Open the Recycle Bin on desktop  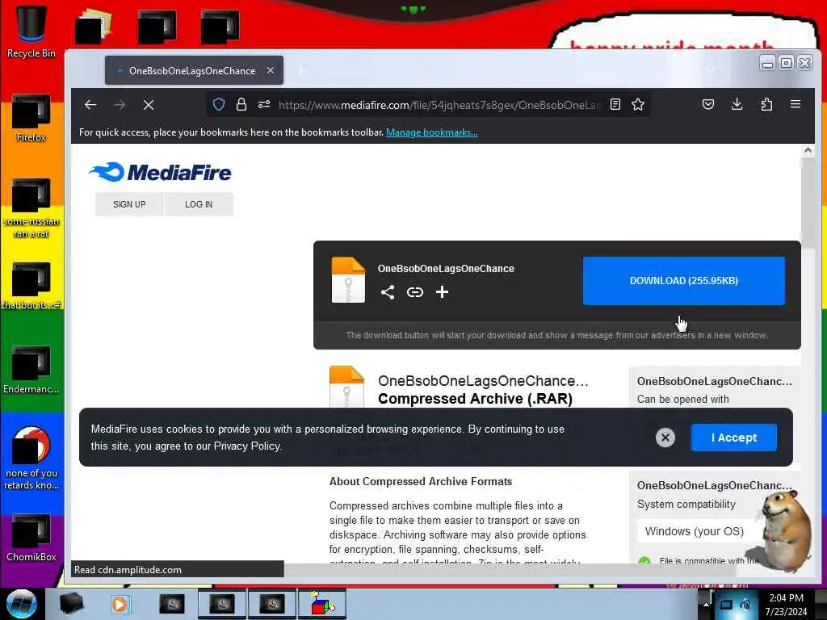31,31
